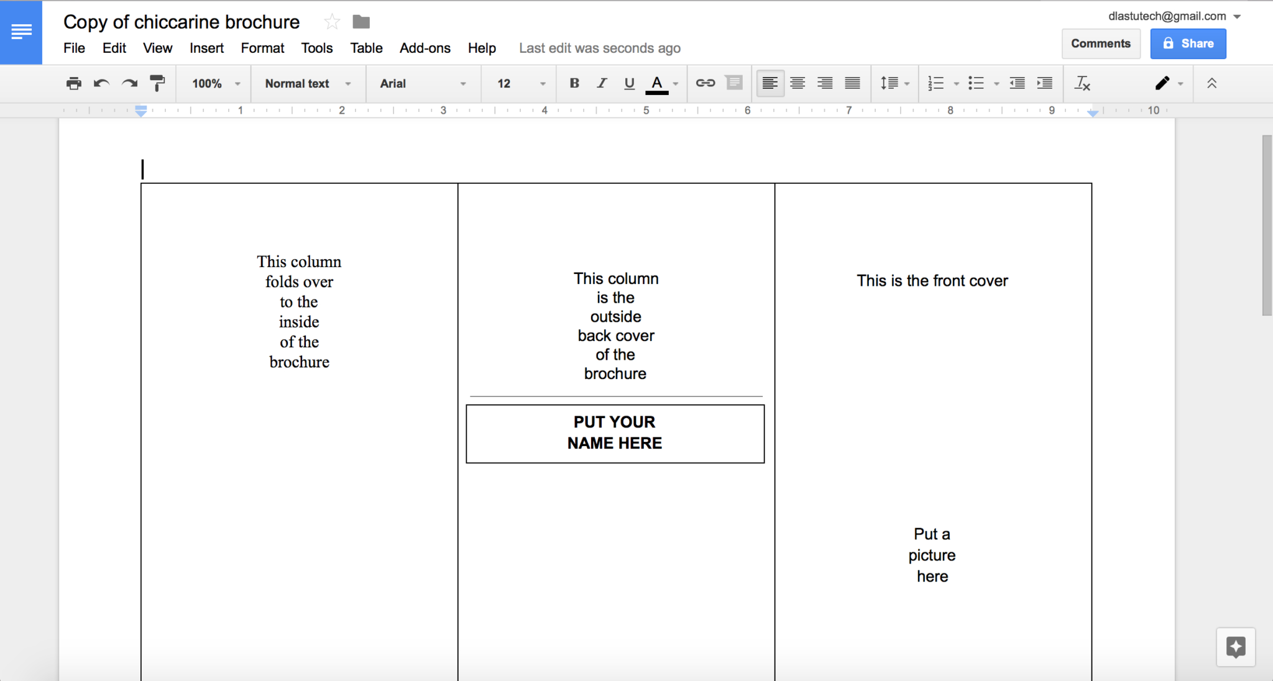The height and width of the screenshot is (681, 1273).
Task: Click the Share button
Action: 1189,43
